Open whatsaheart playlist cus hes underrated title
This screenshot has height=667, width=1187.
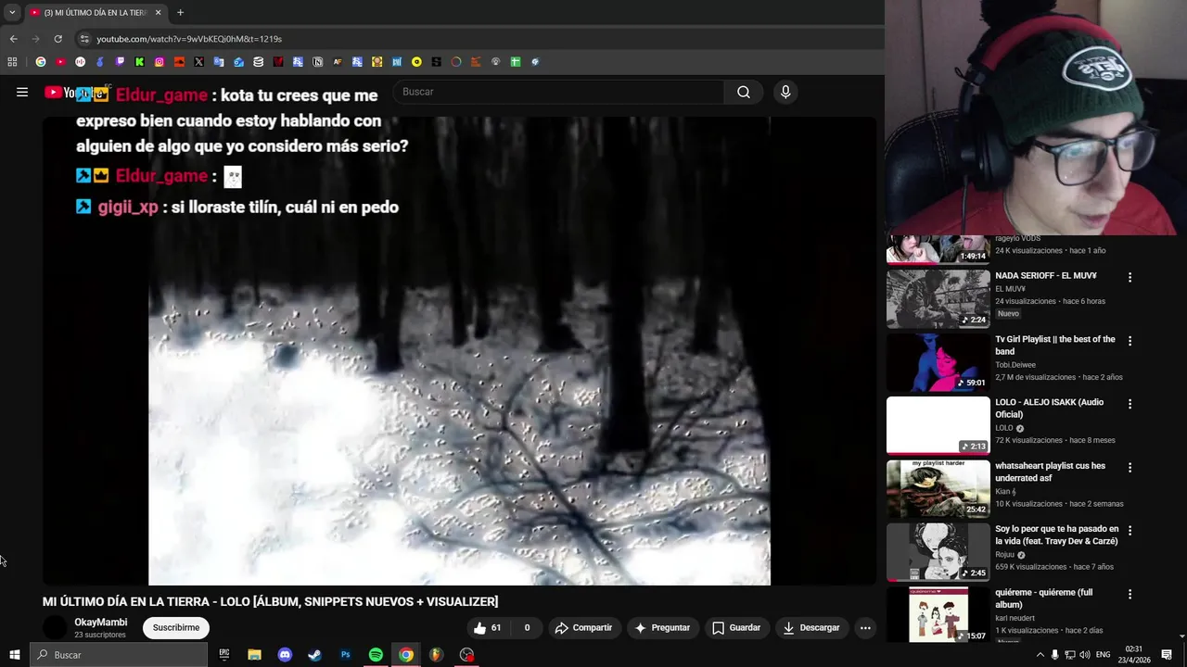tap(1051, 472)
